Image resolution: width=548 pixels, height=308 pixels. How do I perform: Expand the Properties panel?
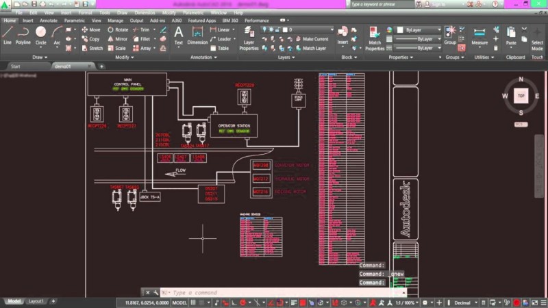[401, 57]
